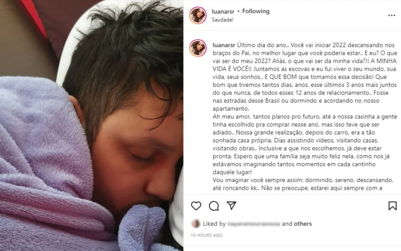Click the blurred liker username
Image resolution: width=401 pixels, height=251 pixels.
tap(254, 224)
